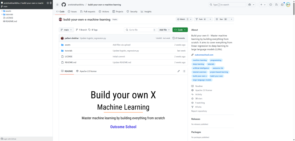295x141 pixels.
Task: Open the Copilot dropdown arrow
Action: (253, 5)
